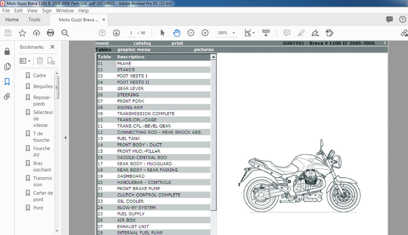Screen dimensions: 408x235
Task: Open the Béquilles bookmark
Action: (43, 87)
